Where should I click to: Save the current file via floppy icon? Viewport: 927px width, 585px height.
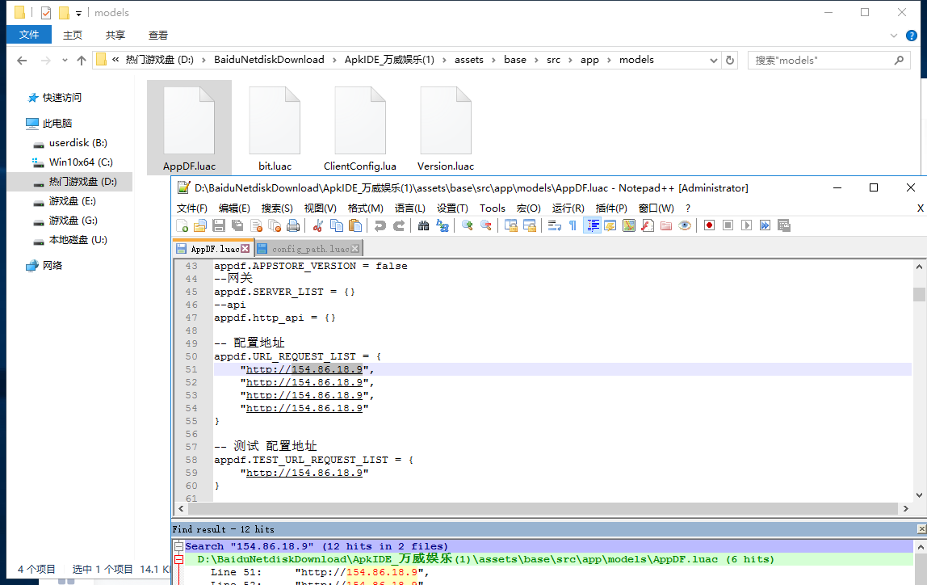[x=219, y=225]
